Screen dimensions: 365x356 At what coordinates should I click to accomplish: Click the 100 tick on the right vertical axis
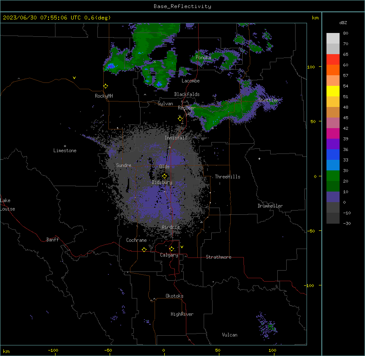(x=311, y=67)
